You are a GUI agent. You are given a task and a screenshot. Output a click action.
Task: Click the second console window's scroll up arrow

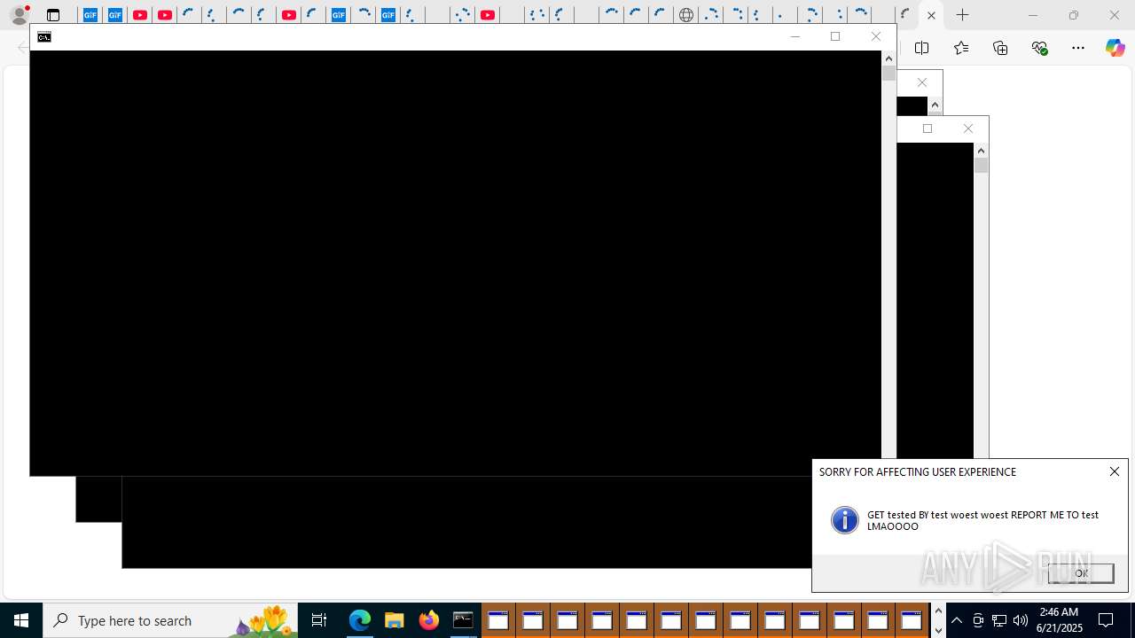pos(935,105)
